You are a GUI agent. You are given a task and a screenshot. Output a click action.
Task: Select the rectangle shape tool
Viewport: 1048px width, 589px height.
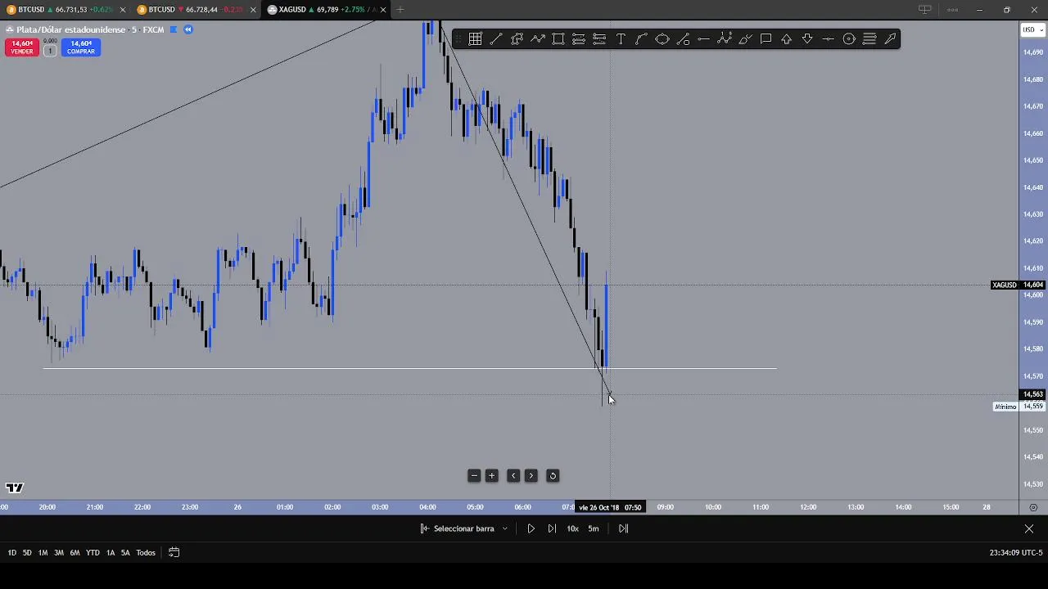558,38
